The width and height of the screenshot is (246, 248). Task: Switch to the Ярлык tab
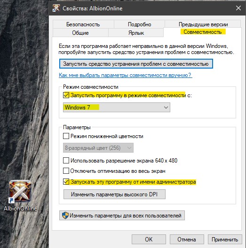[136, 32]
